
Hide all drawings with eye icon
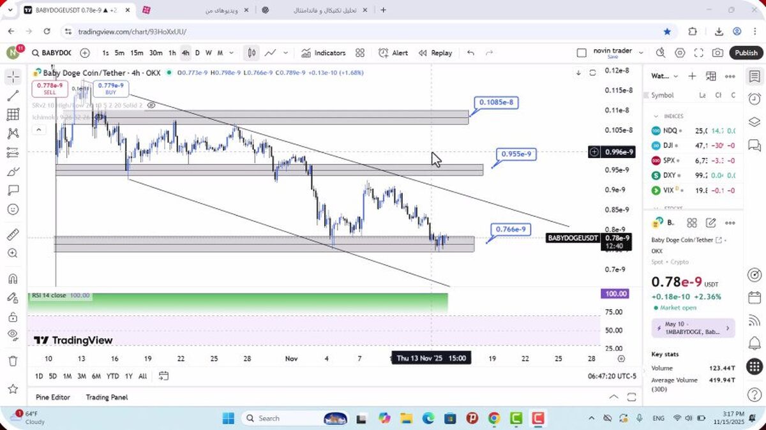coord(13,336)
